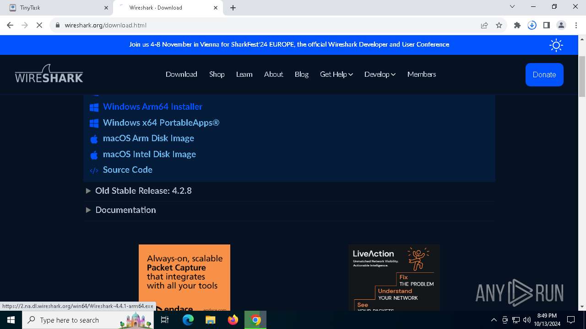Click the Windows icon beside Arm64 Installer
Viewport: 586px width, 329px height.
94,107
